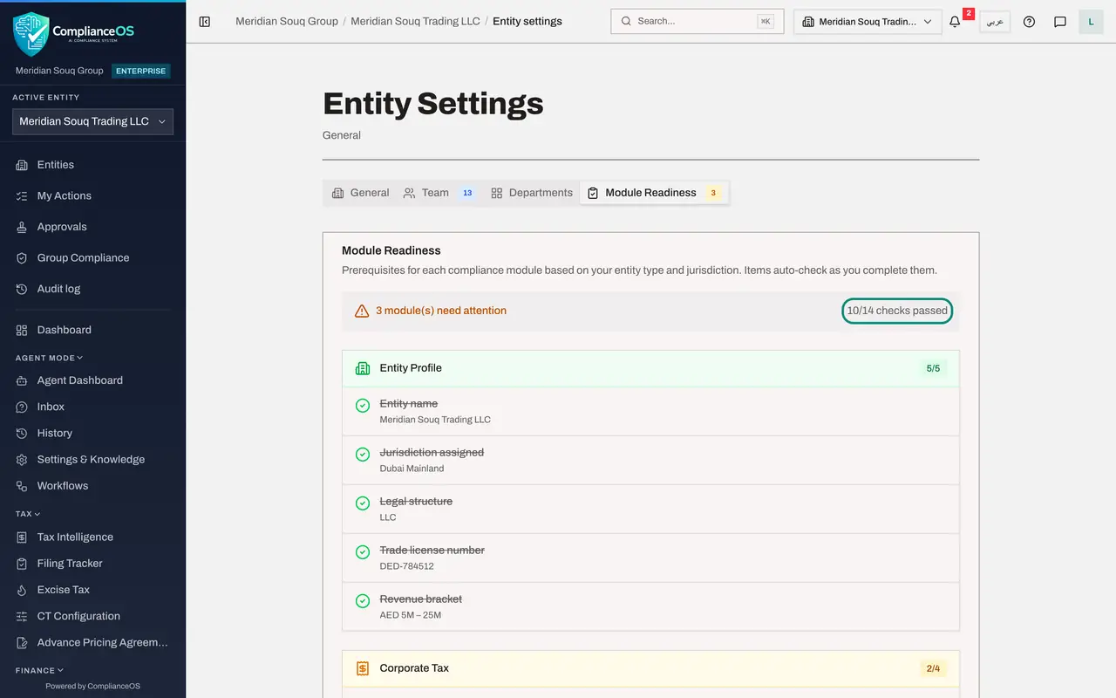Expand the Entity Profile module header
The image size is (1116, 698).
(x=650, y=369)
